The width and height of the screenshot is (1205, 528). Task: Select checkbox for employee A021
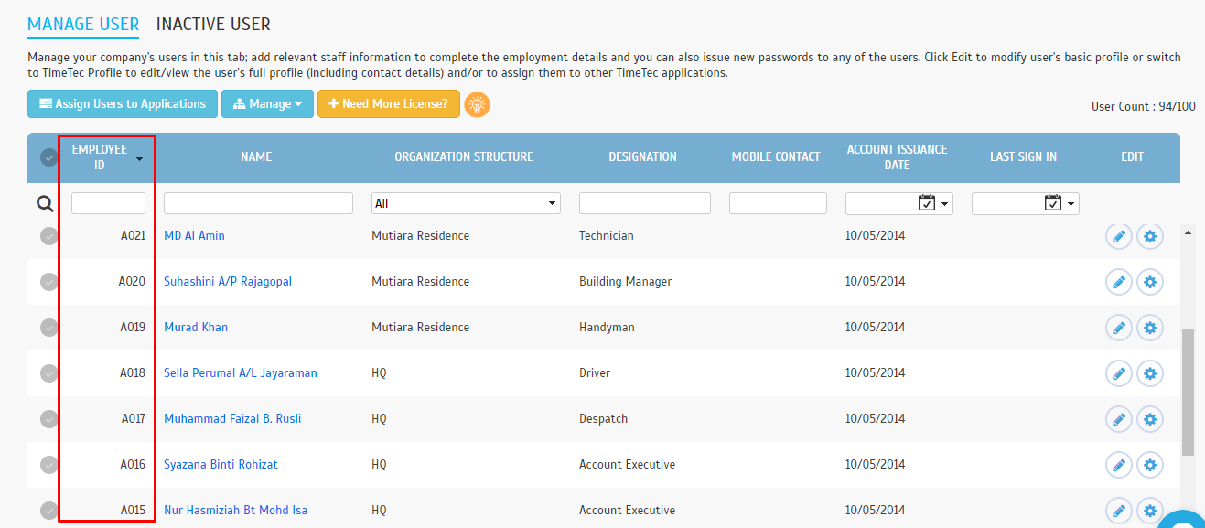click(48, 236)
